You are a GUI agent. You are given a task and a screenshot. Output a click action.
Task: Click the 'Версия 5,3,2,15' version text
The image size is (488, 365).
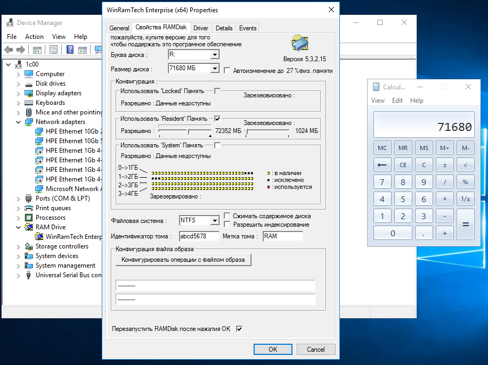305,59
